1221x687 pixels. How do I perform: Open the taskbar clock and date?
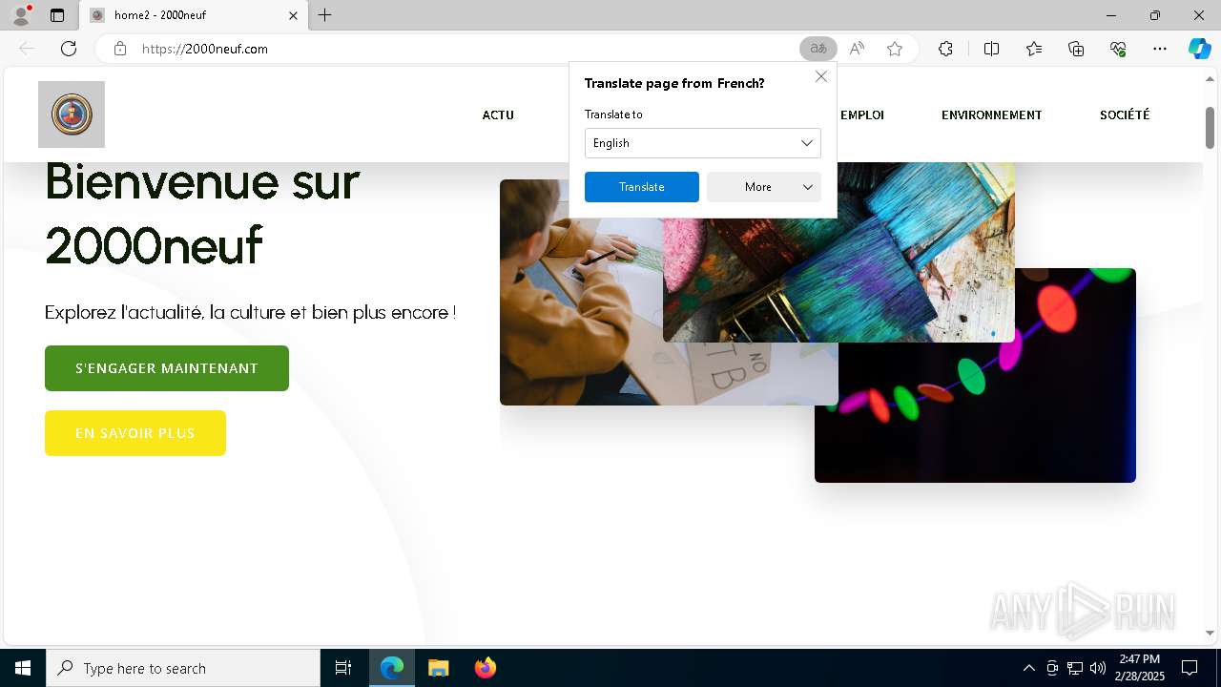(1141, 668)
